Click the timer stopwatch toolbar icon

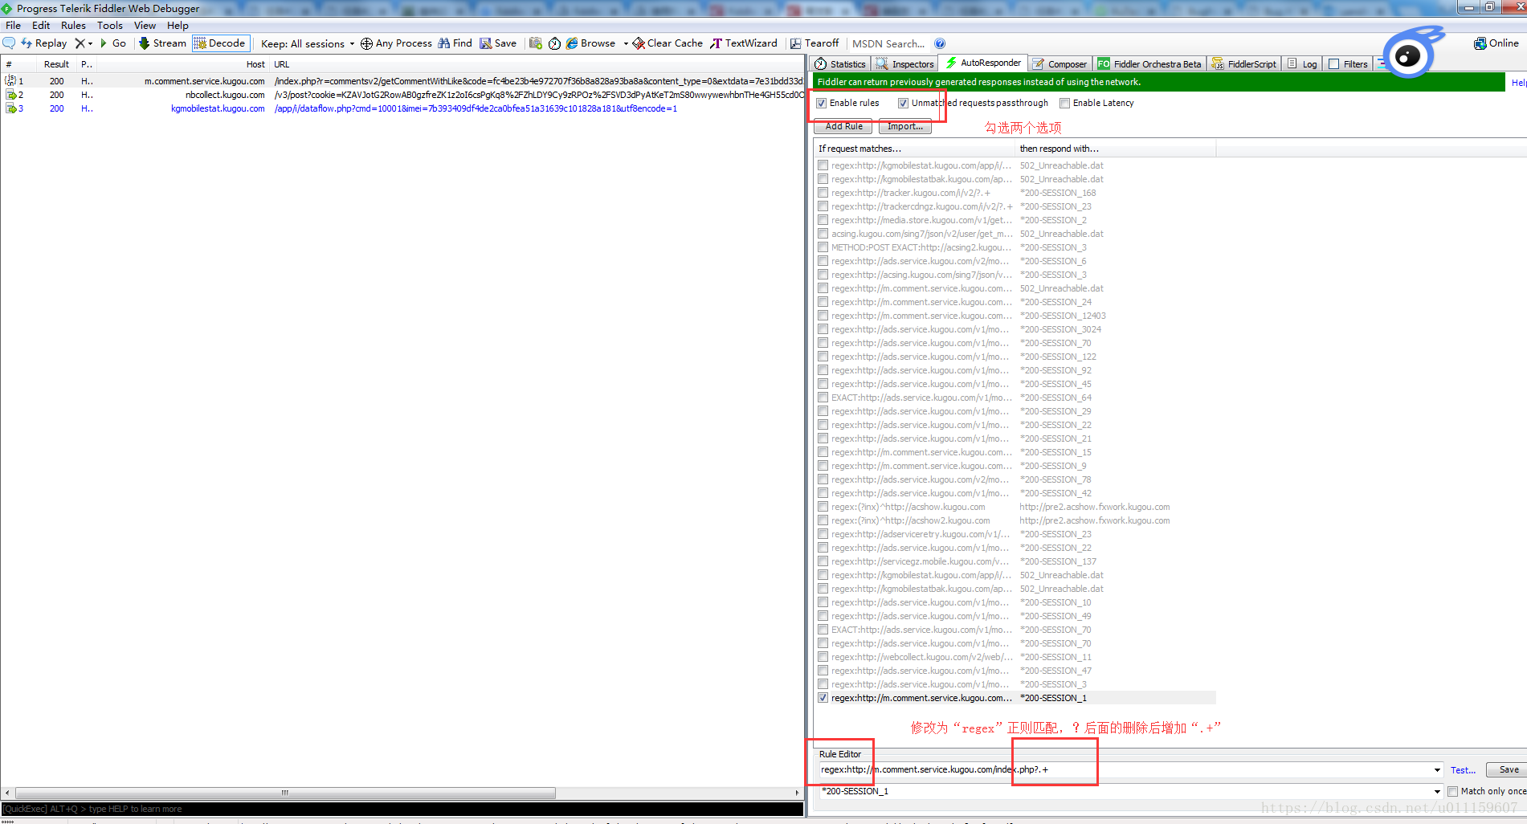coord(554,43)
